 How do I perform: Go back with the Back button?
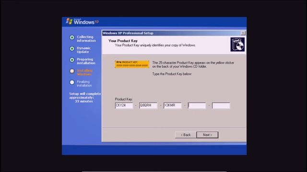pyautogui.click(x=186, y=135)
